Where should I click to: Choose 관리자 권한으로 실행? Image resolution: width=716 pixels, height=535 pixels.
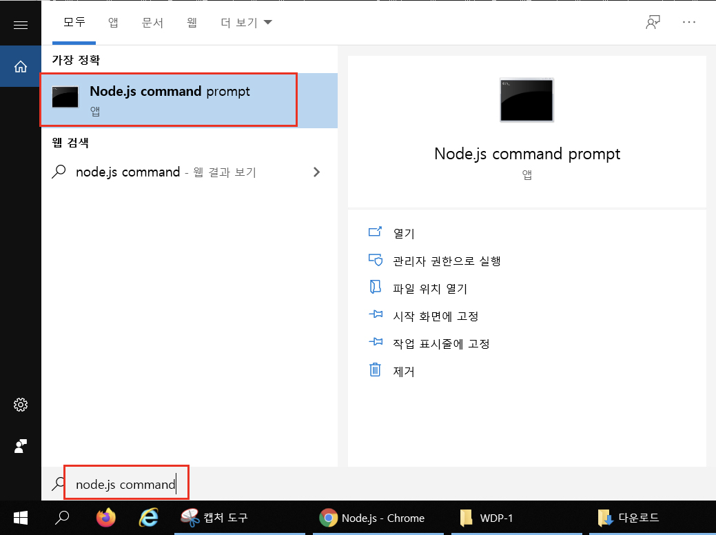coord(447,261)
